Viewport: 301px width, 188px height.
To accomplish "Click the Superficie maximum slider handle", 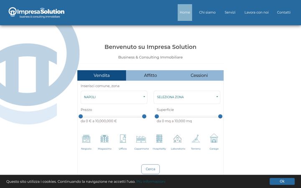I will coord(220,116).
